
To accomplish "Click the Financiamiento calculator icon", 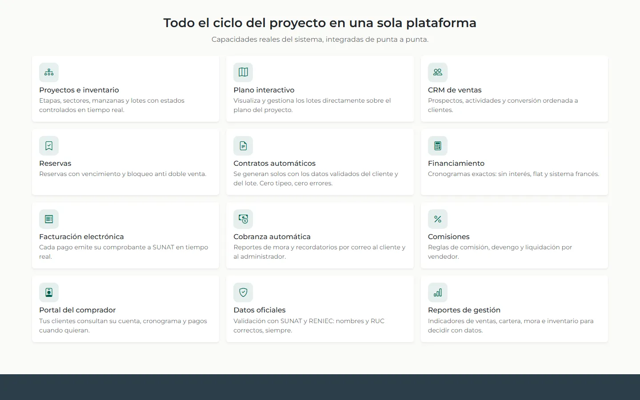I will tap(438, 146).
